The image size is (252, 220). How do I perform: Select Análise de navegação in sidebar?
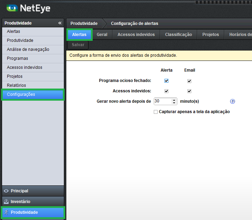click(28, 49)
